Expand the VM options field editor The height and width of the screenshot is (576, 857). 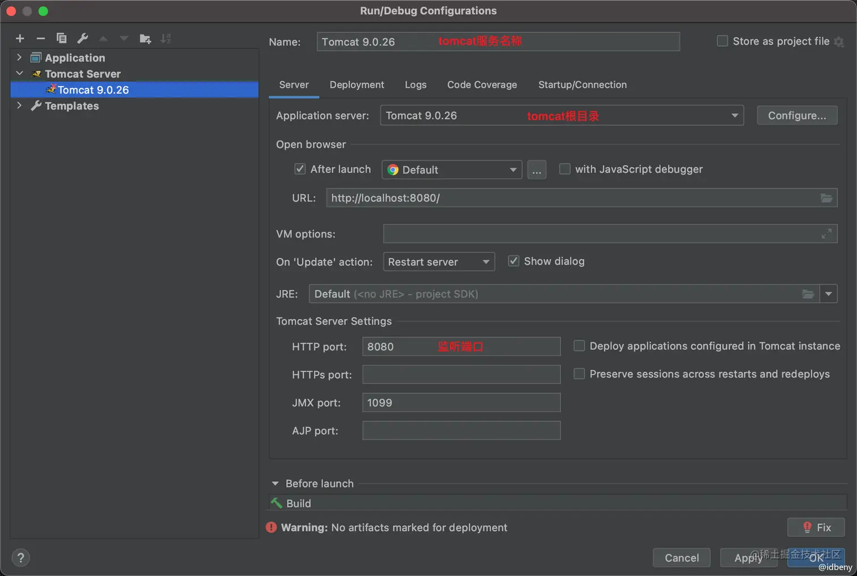(x=826, y=234)
